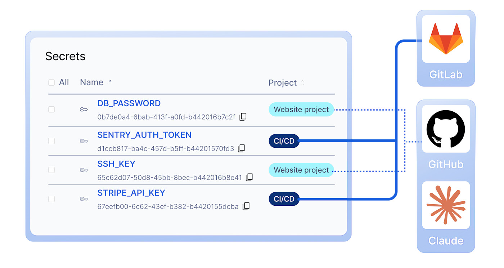Check the All select checkbox
The height and width of the screenshot is (268, 504).
pyautogui.click(x=51, y=82)
